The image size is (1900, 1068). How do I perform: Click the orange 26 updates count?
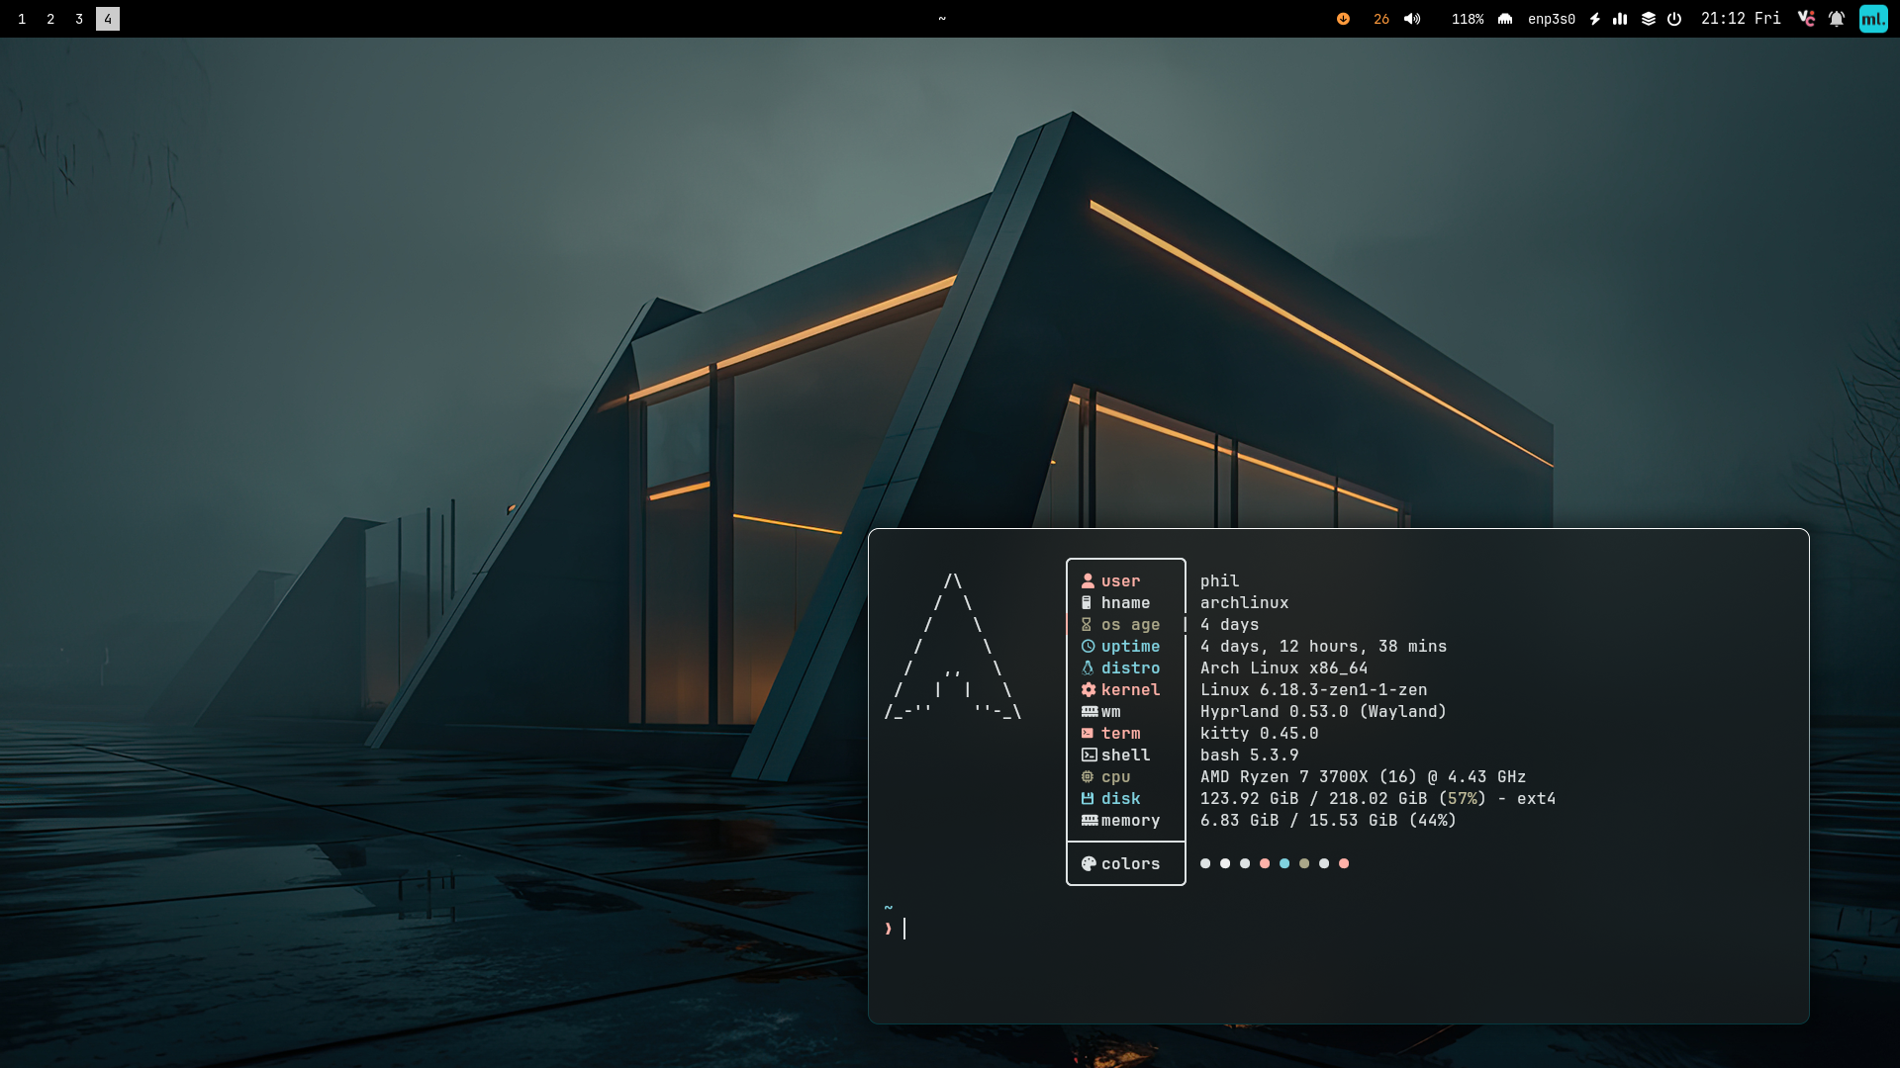tap(1381, 19)
